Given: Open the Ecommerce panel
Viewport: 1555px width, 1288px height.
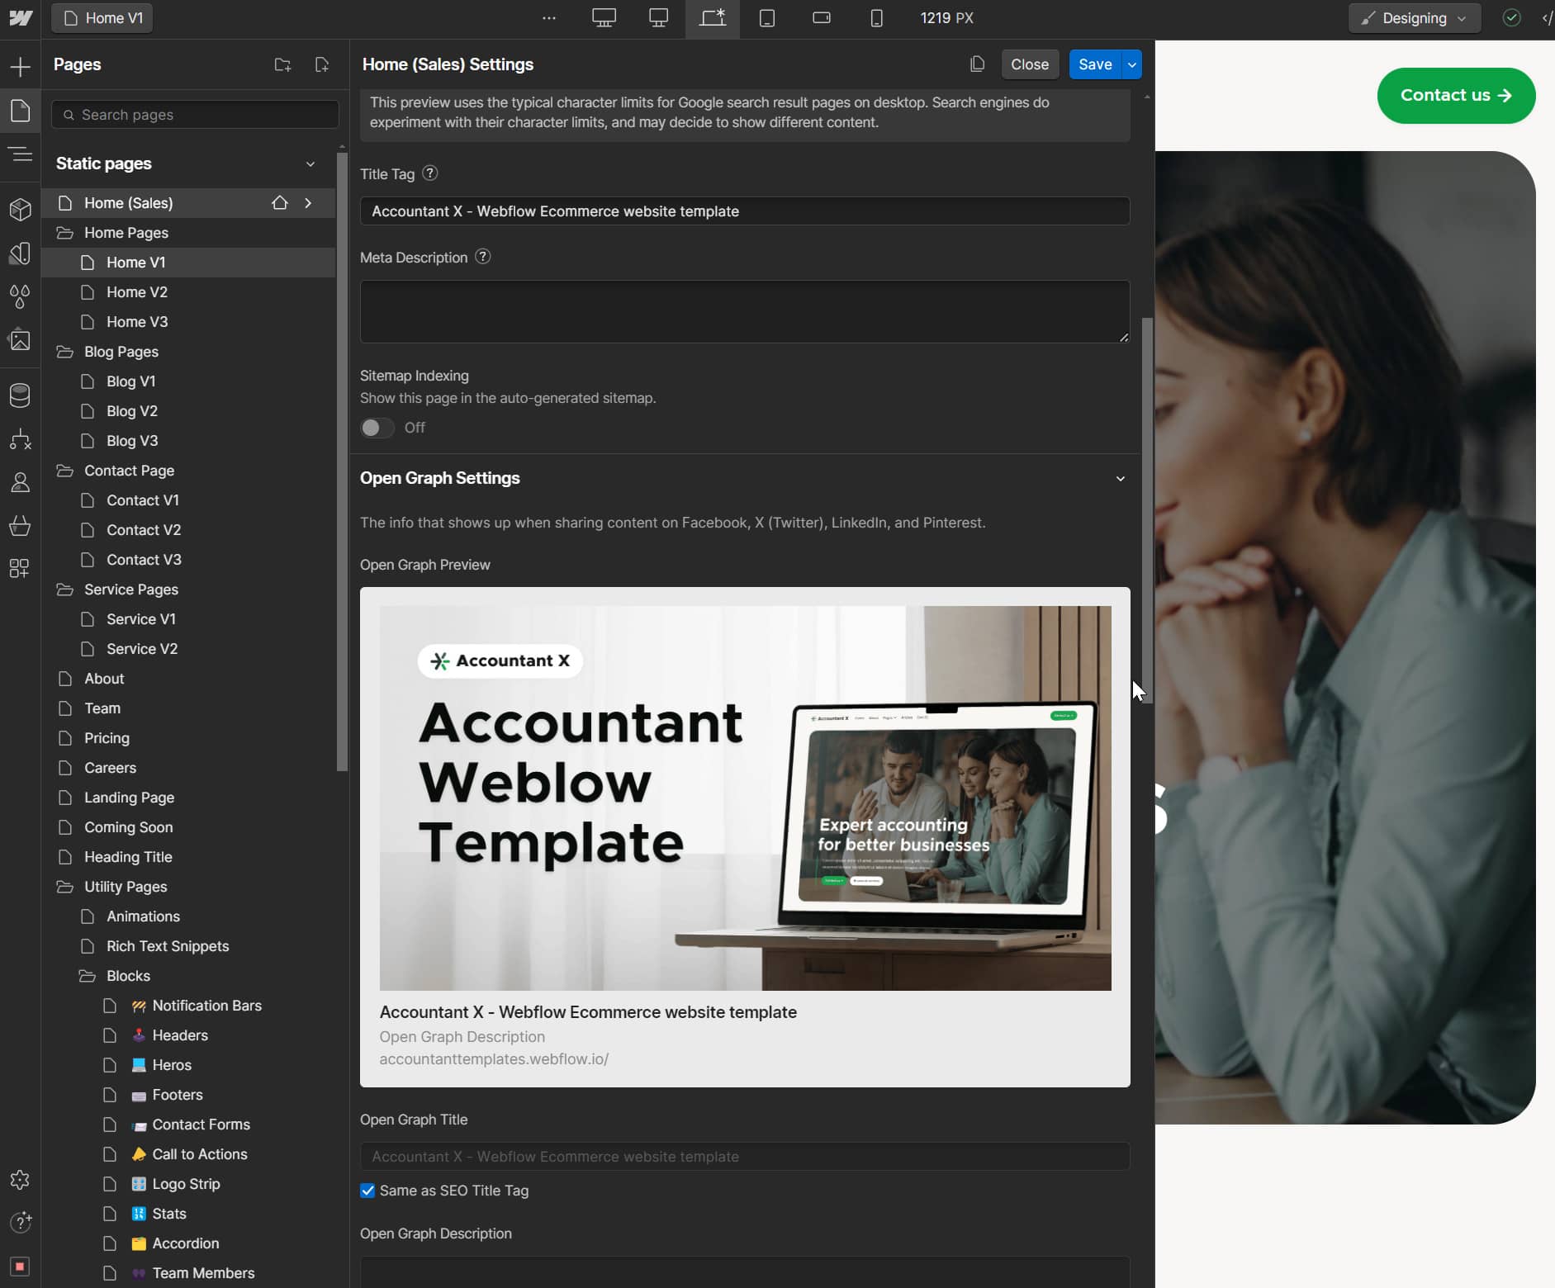Looking at the screenshot, I should 21,526.
